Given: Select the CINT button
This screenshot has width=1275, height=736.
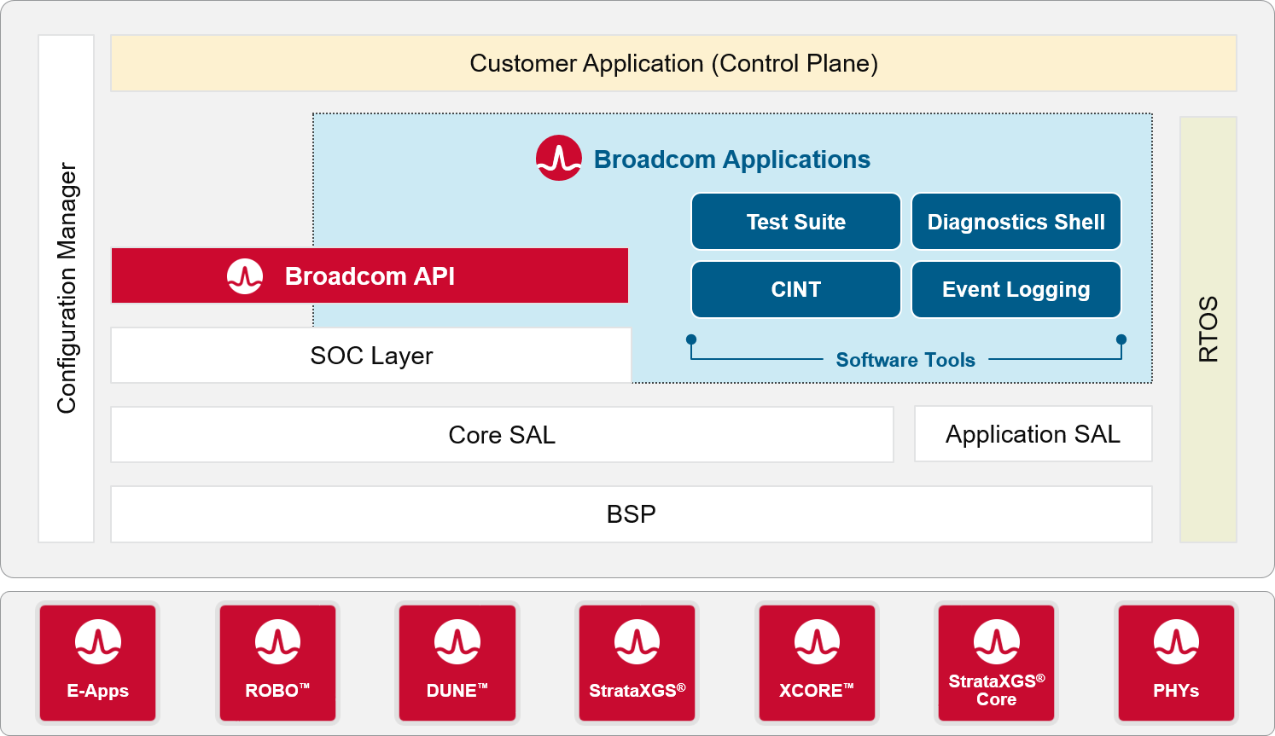Looking at the screenshot, I should 795,290.
